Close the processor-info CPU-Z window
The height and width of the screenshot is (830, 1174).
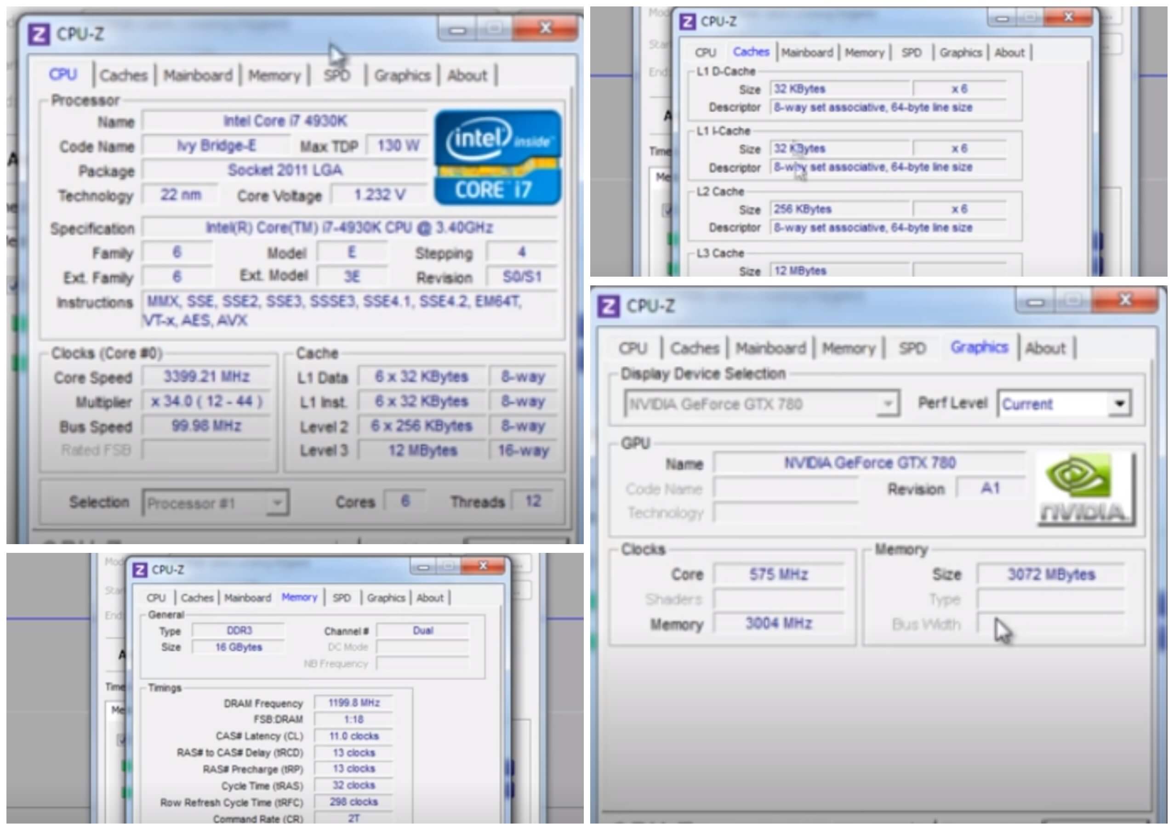545,28
